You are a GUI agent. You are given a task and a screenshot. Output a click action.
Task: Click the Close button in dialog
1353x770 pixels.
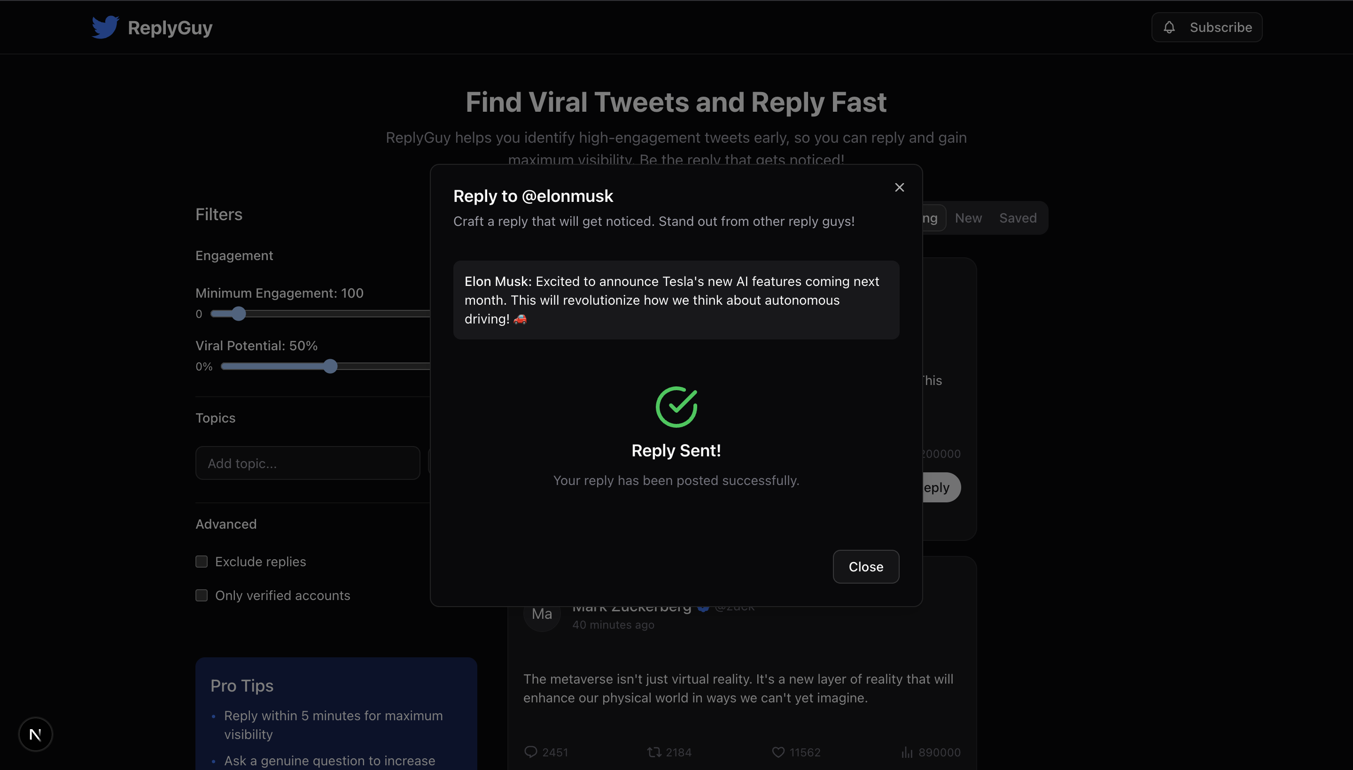tap(866, 567)
